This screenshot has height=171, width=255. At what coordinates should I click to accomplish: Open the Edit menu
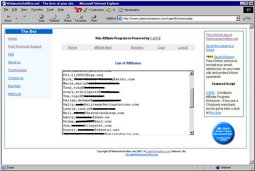[14, 10]
